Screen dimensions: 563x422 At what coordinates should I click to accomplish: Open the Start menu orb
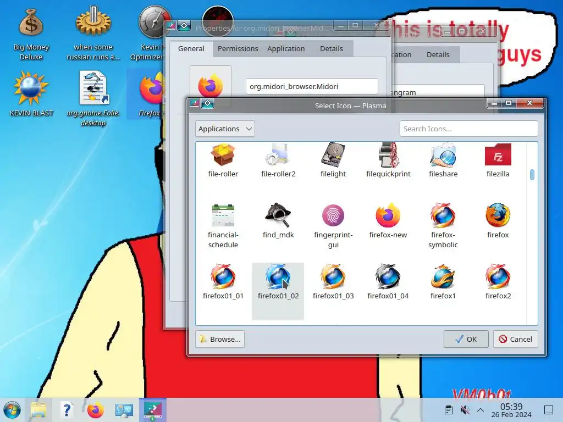coord(12,410)
